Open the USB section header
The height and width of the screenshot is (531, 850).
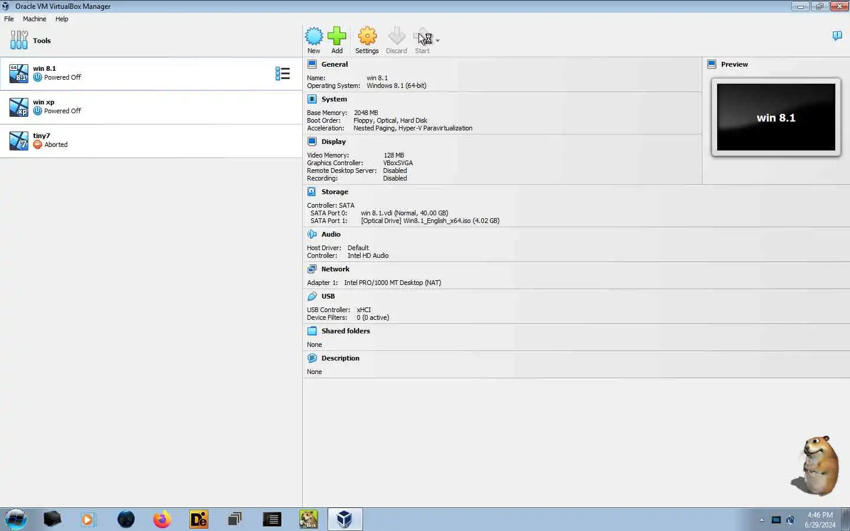point(328,296)
